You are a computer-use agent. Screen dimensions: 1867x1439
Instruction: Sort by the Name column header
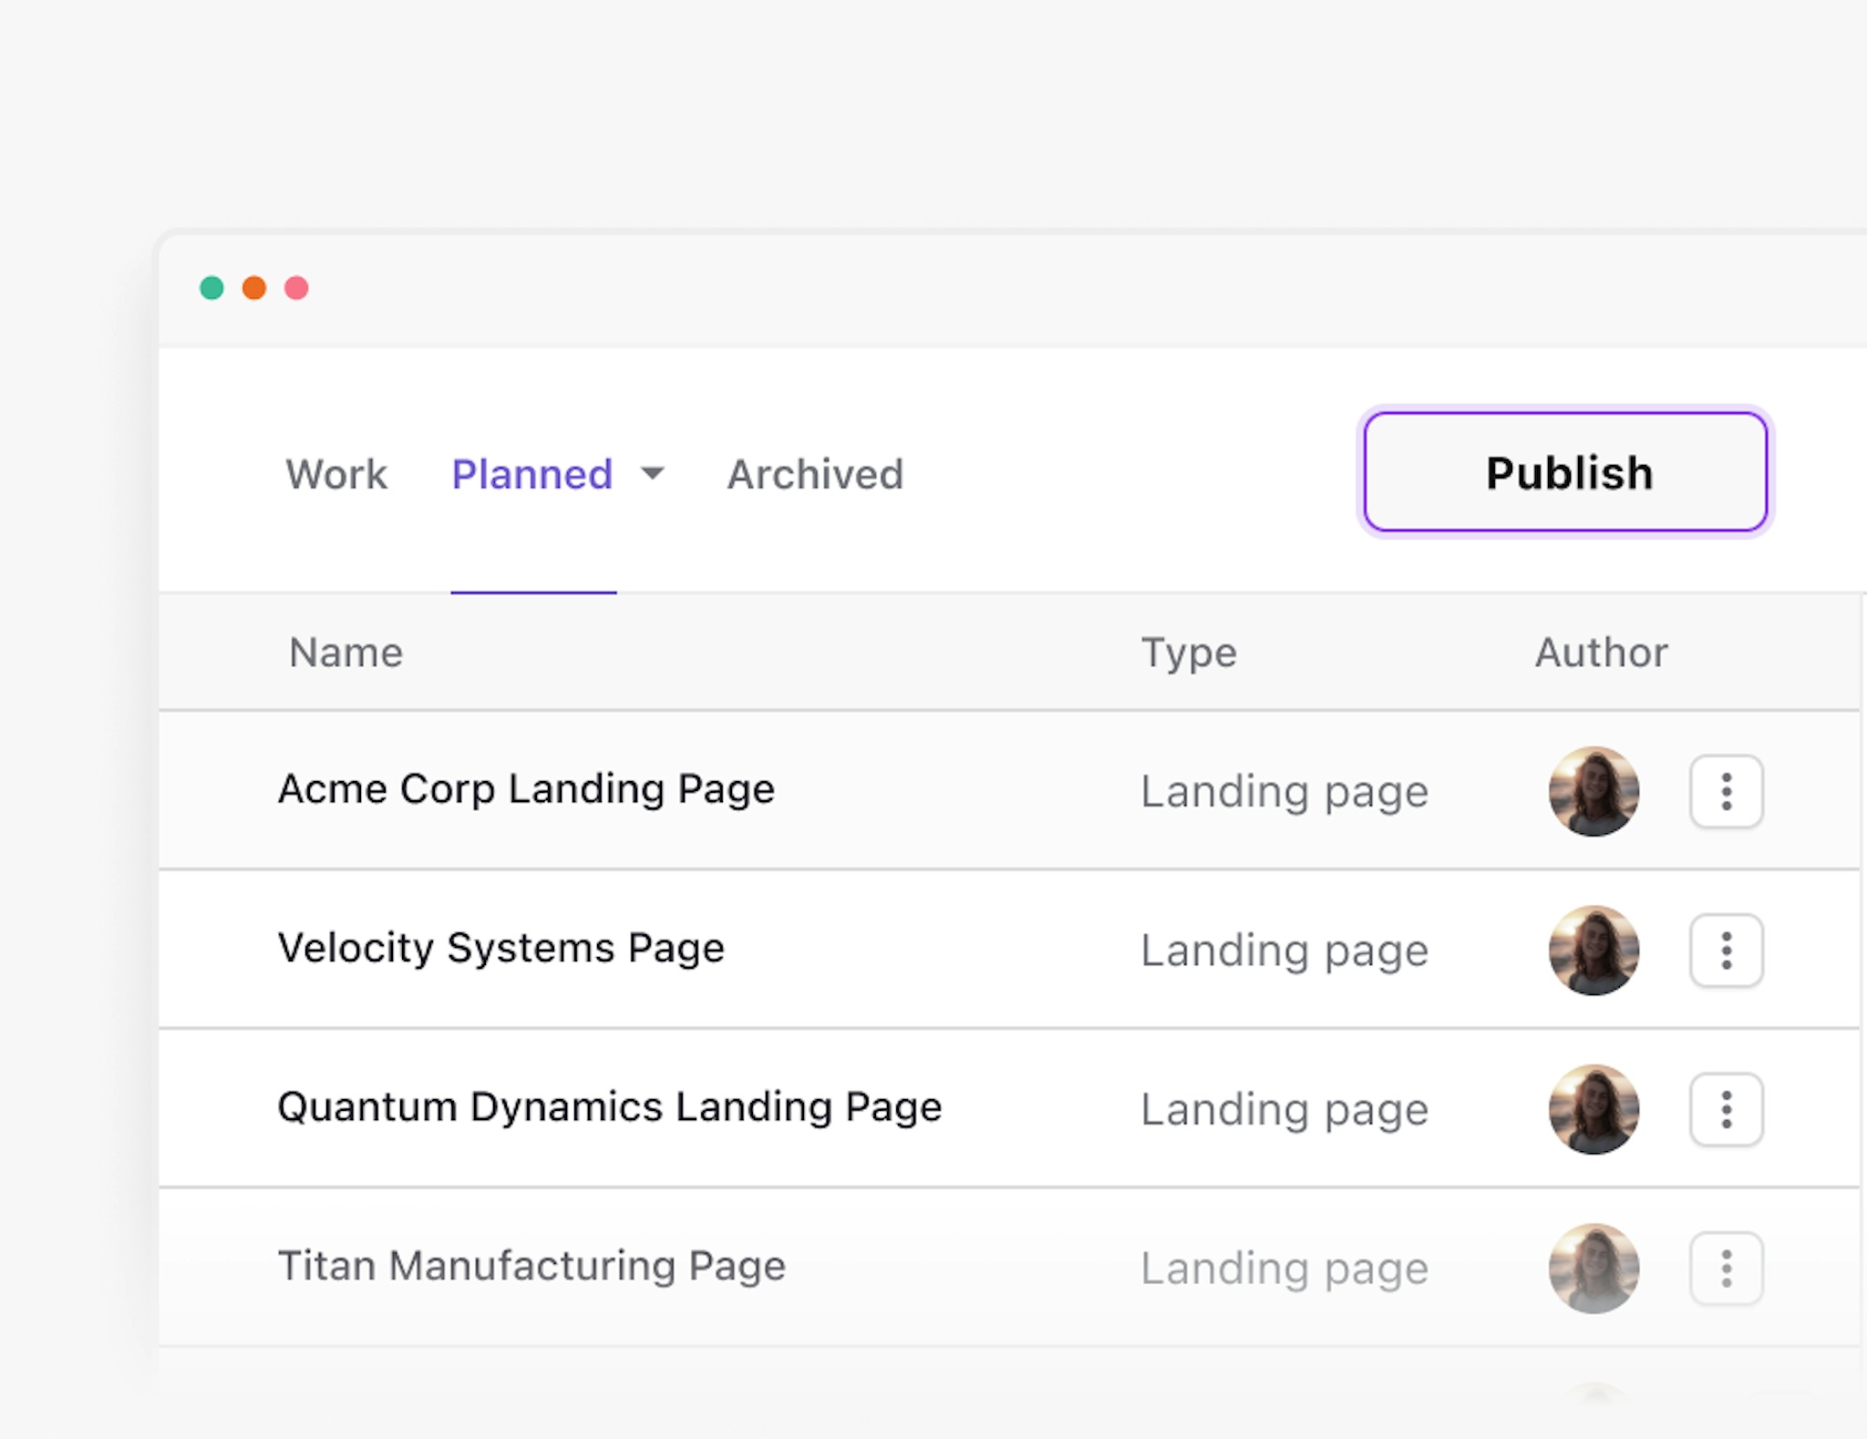tap(346, 653)
